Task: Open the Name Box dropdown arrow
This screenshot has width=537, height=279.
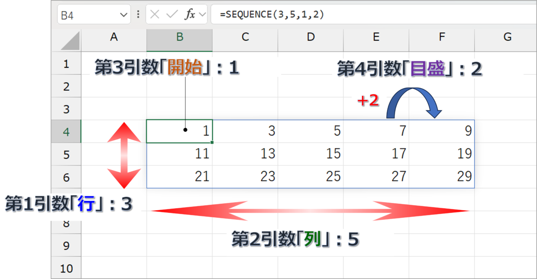Action: [x=123, y=15]
